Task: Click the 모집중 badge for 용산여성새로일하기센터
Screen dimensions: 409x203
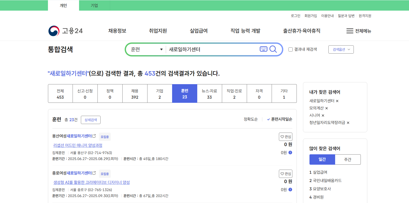Action: (x=105, y=137)
